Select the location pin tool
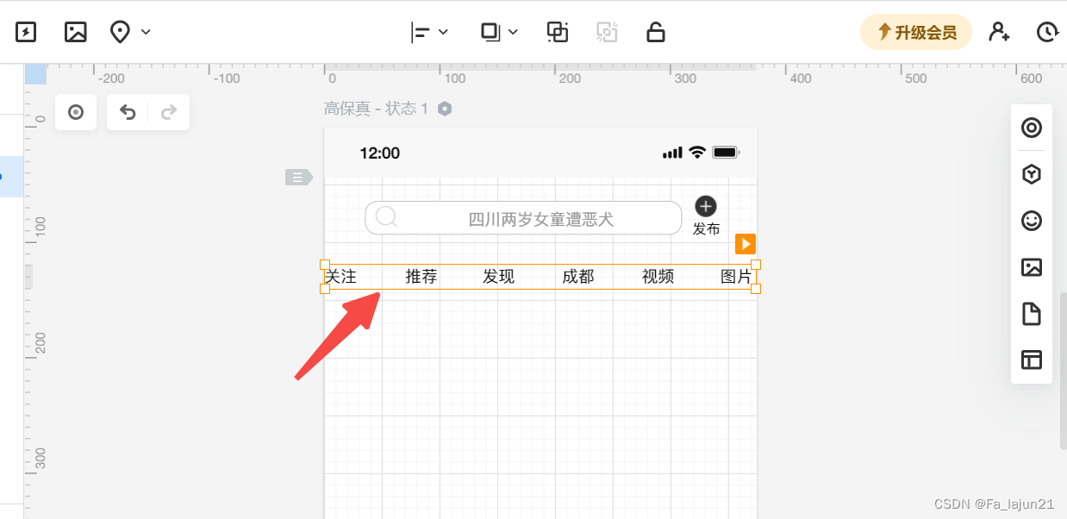 pos(121,33)
